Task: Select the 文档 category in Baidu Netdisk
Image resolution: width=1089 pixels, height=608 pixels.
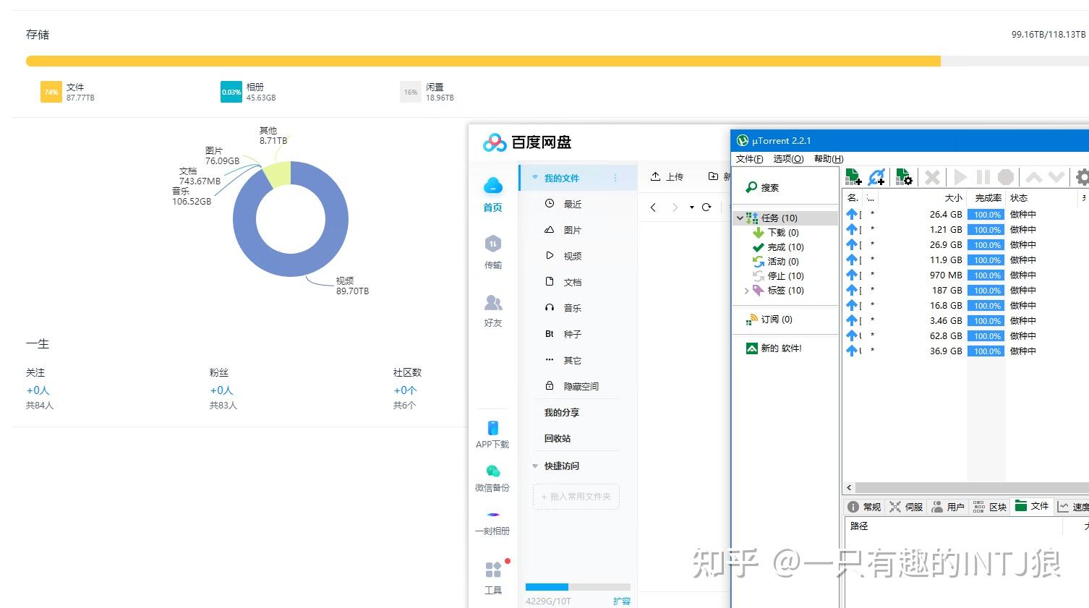Action: (572, 282)
